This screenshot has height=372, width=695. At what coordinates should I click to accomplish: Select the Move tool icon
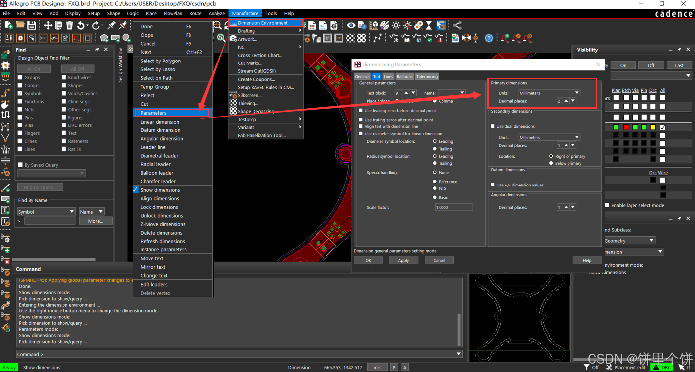tap(48, 25)
